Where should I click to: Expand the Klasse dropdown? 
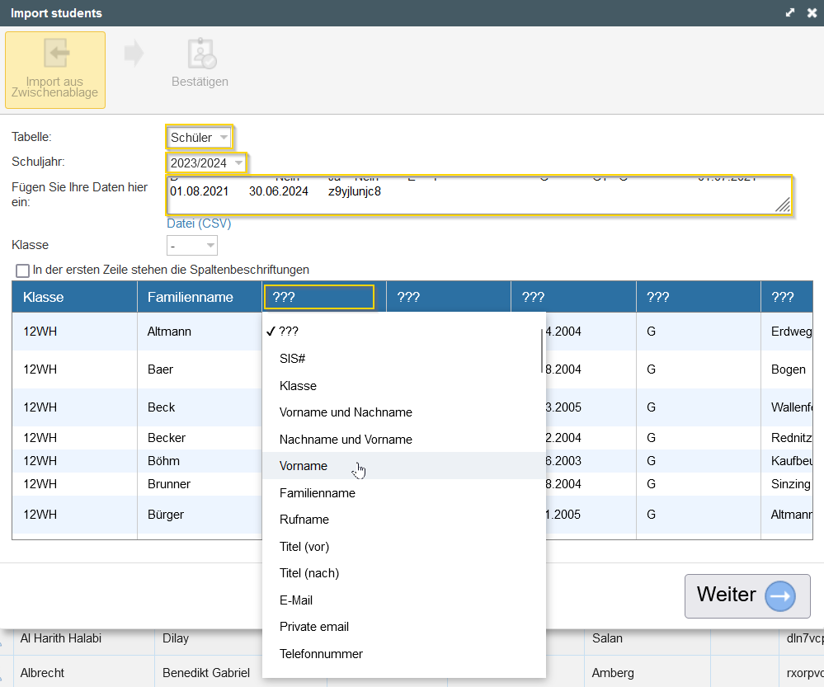pyautogui.click(x=192, y=246)
